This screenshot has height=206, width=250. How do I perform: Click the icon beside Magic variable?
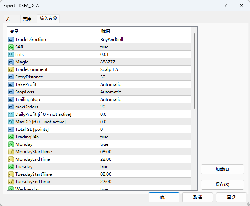click(11, 62)
